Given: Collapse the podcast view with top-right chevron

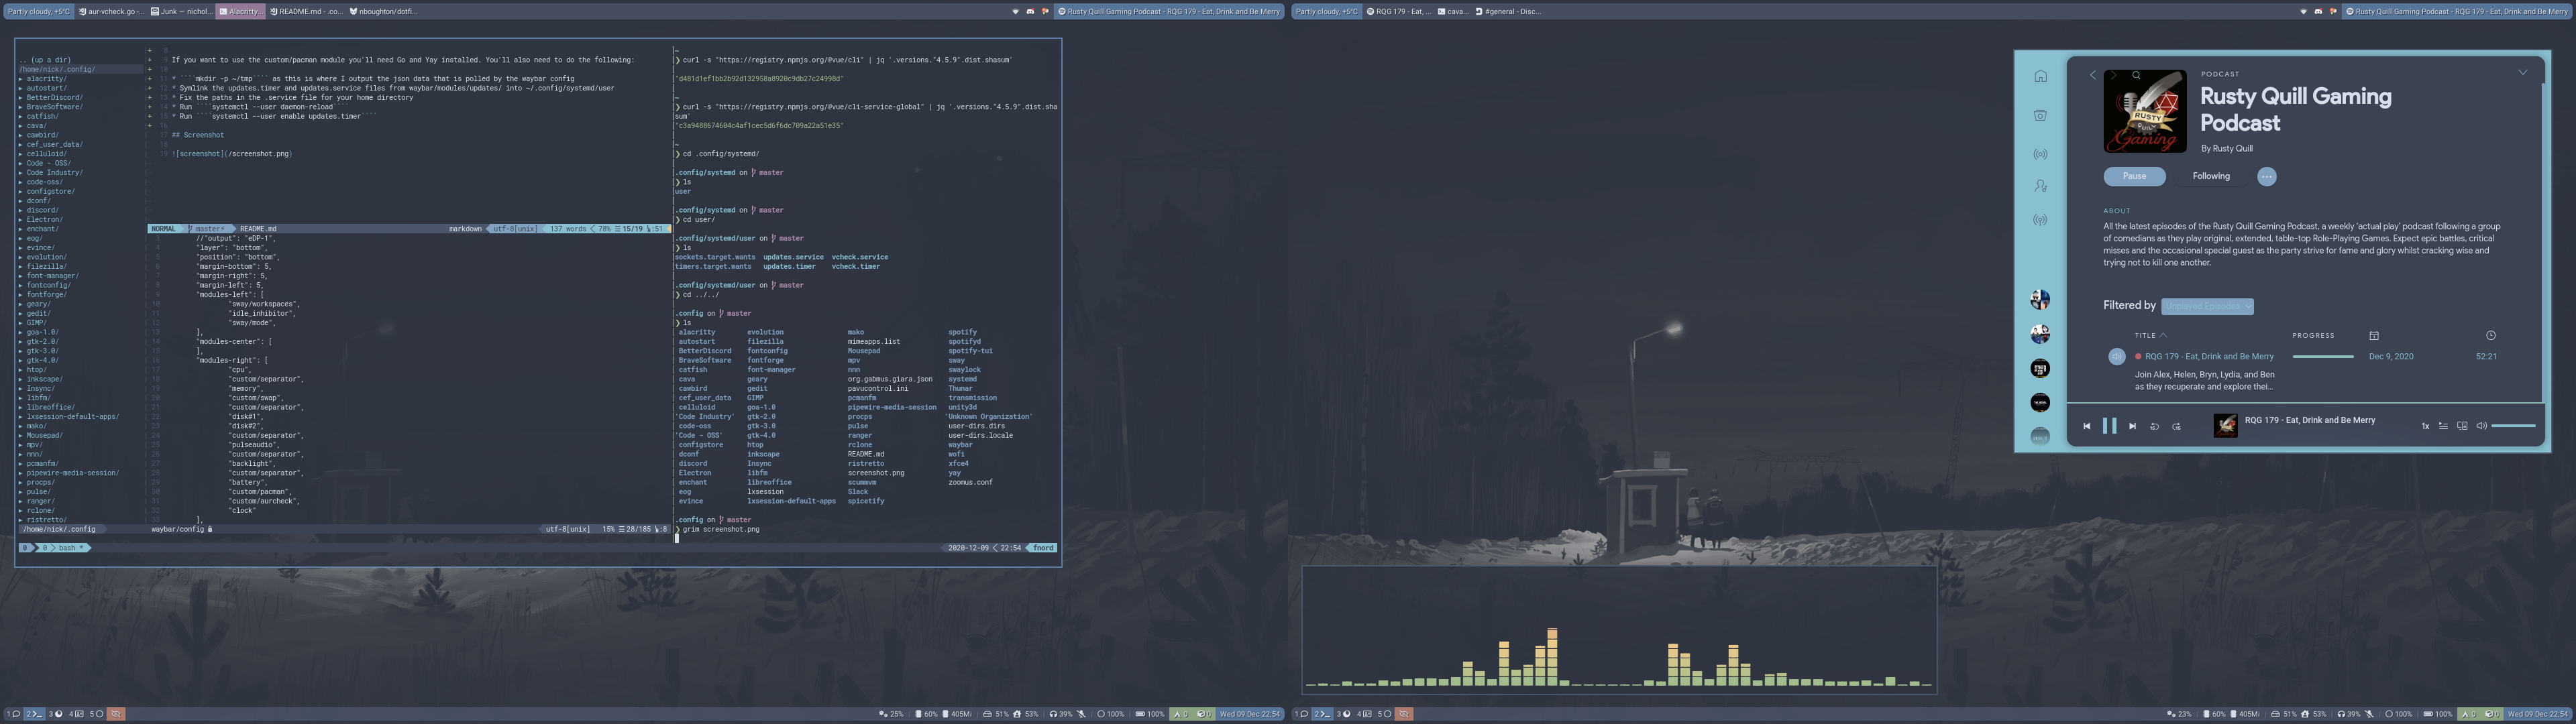Looking at the screenshot, I should [x=2523, y=72].
